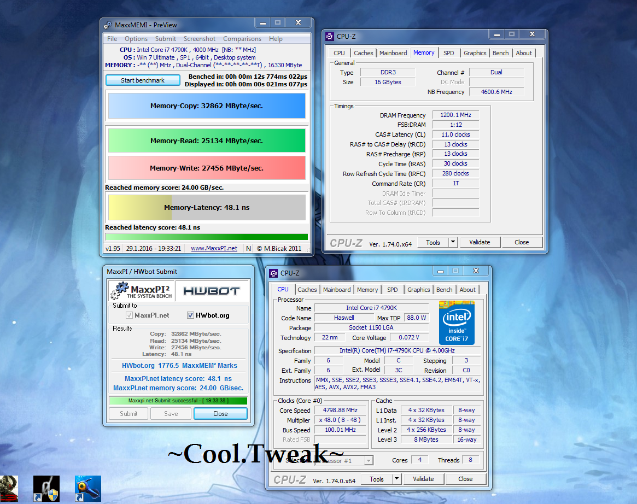Click the Start benchmark button

143,80
